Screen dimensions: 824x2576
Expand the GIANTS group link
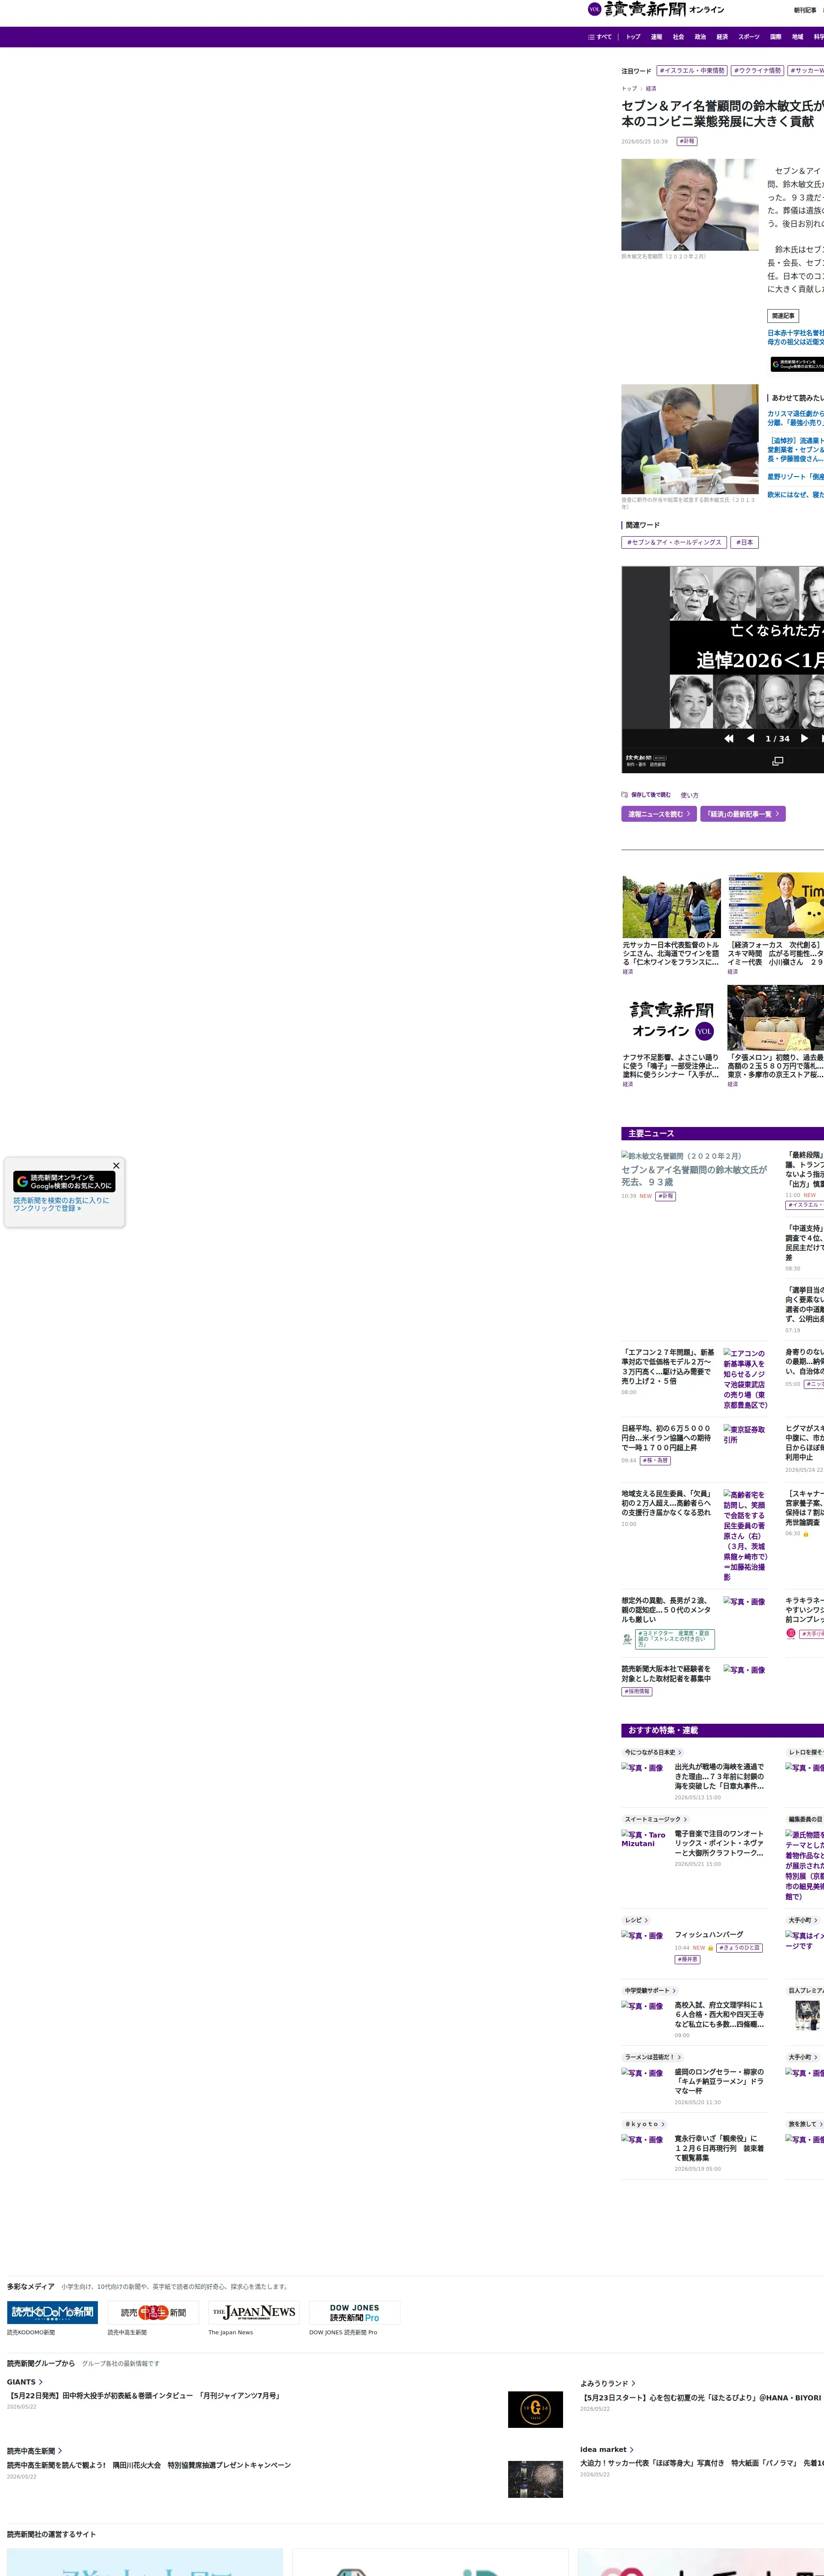(25, 2382)
